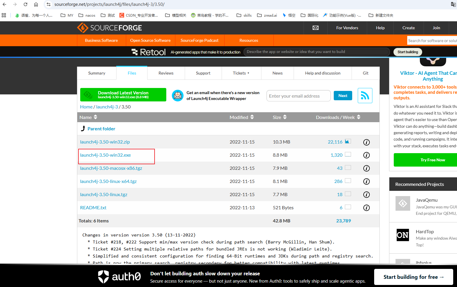457x287 pixels.
Task: Expand the Tickets dropdown tab
Action: point(241,73)
